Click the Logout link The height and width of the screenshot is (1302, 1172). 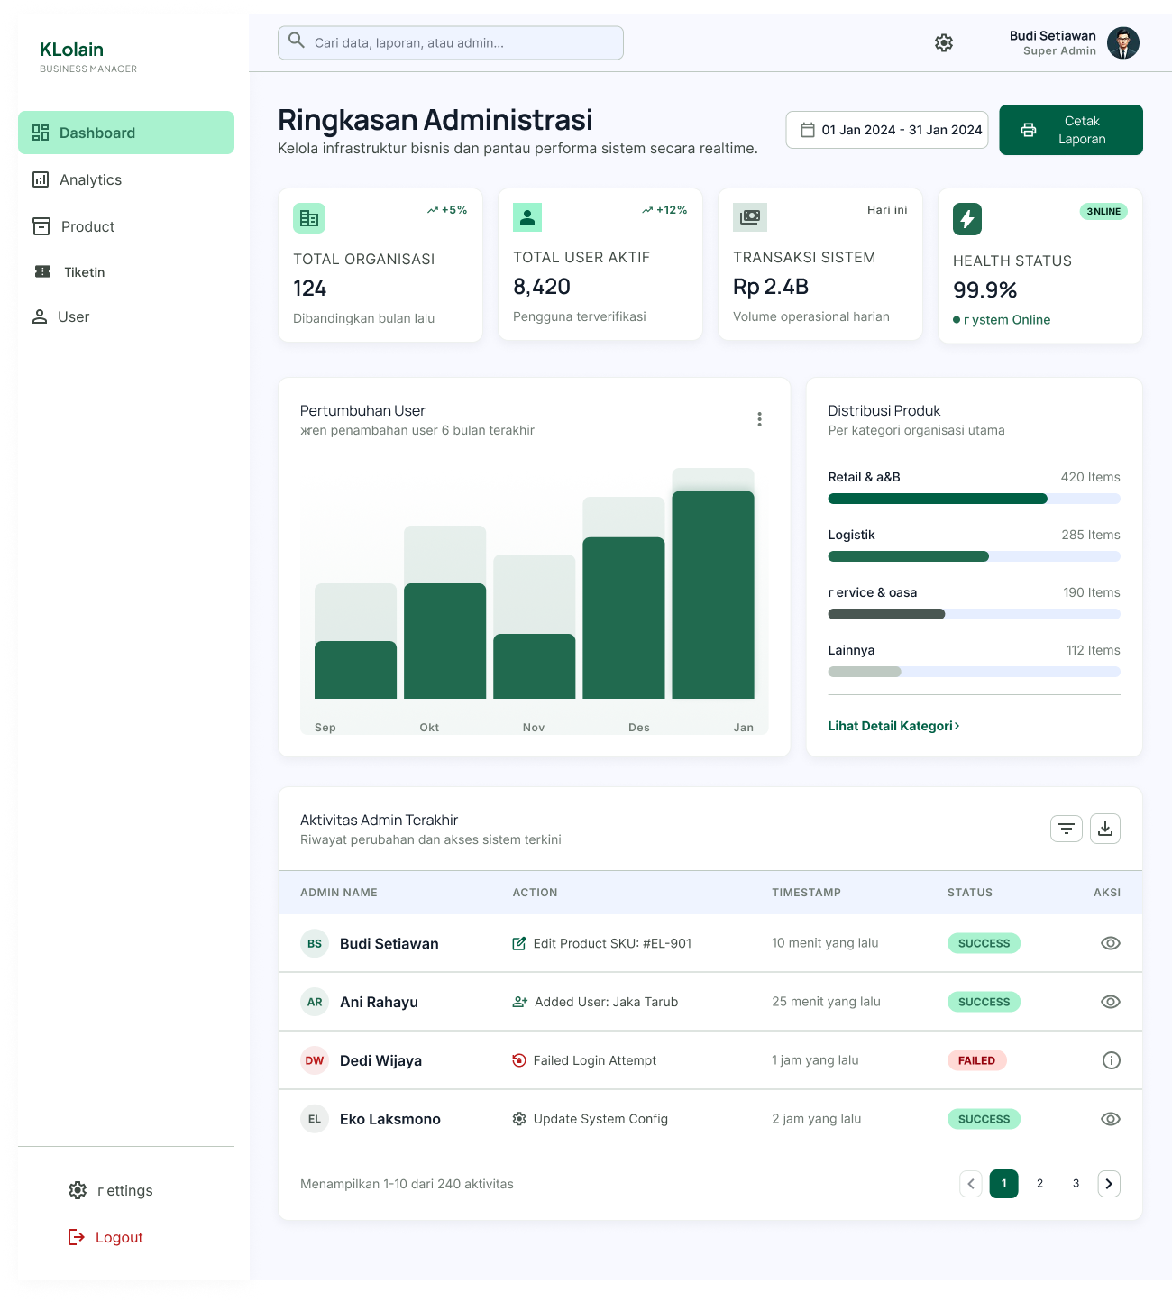(x=106, y=1237)
